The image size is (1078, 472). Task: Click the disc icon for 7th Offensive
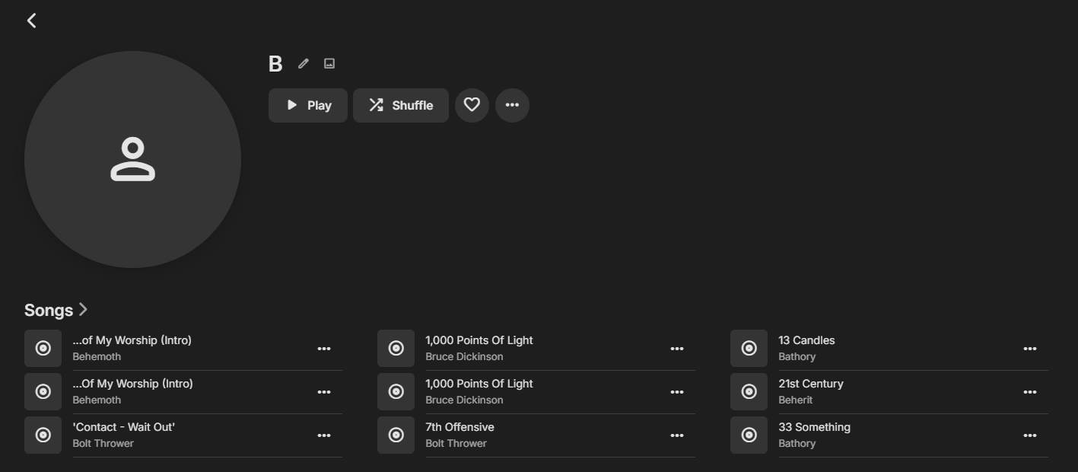tap(396, 435)
